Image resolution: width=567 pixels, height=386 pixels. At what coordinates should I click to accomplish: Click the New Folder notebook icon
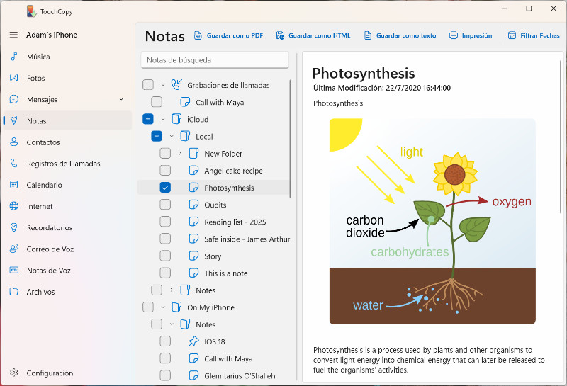(x=193, y=153)
